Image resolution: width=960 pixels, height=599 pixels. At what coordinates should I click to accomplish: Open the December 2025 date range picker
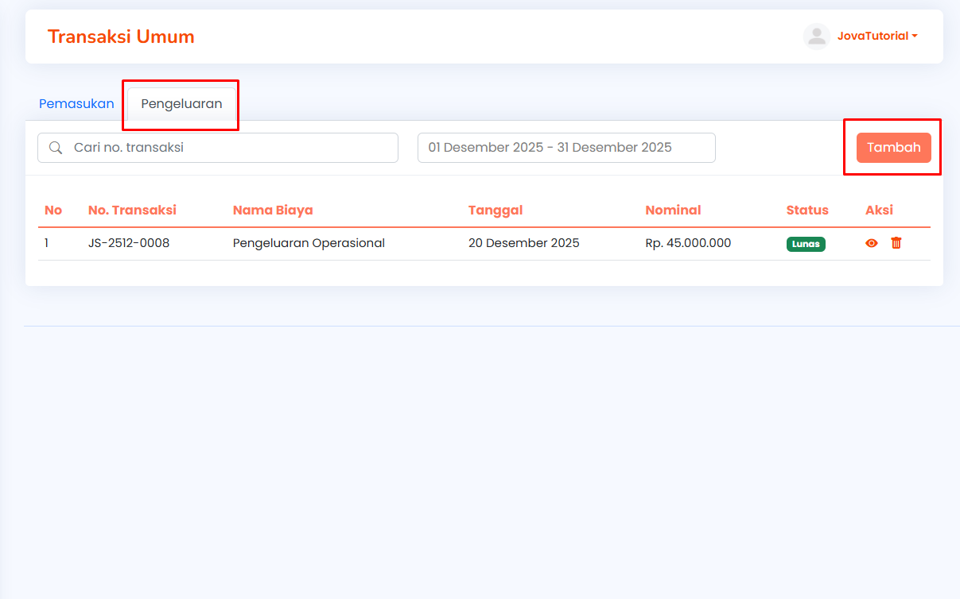[x=566, y=148]
